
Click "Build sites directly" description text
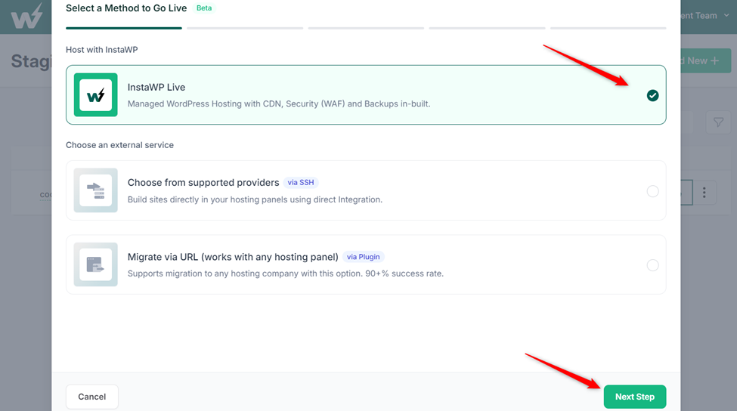(255, 199)
